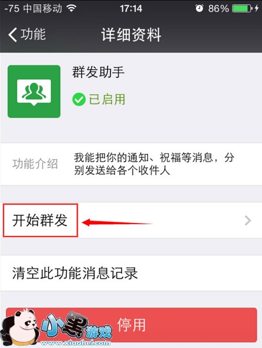The height and width of the screenshot is (348, 262).
Task: Tap the green checkmark enabled icon
Action: pyautogui.click(x=79, y=99)
